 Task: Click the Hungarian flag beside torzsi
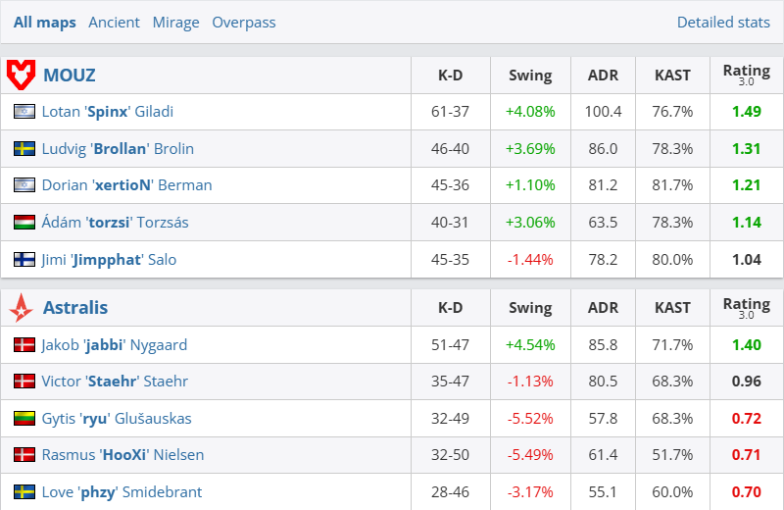click(x=24, y=223)
